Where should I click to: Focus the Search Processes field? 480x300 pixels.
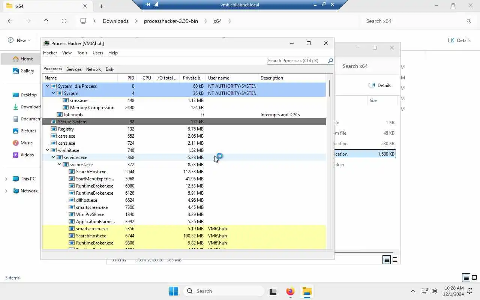(297, 61)
